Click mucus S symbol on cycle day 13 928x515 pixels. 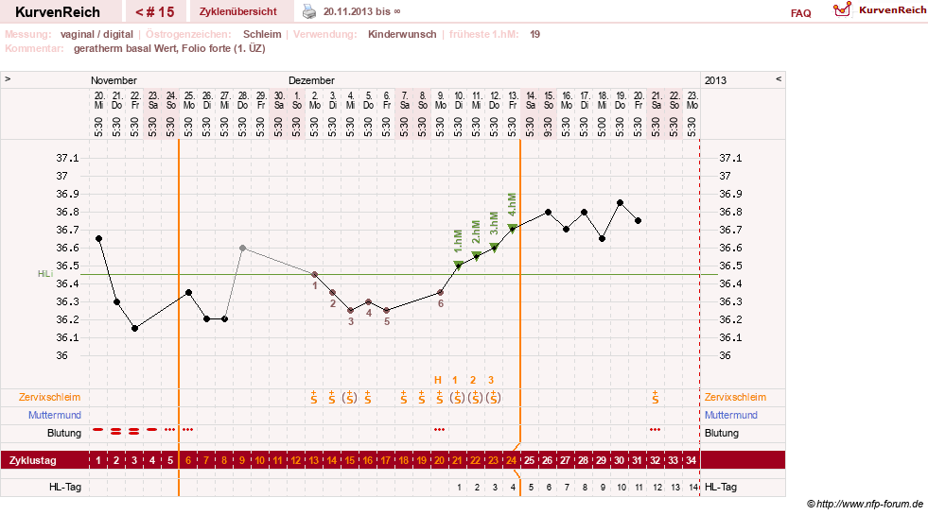314,397
